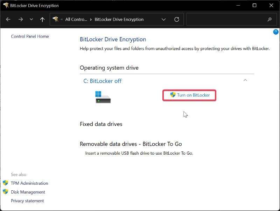View the Privacy statement
Screen dimensions: 280x211
[x=27, y=201]
